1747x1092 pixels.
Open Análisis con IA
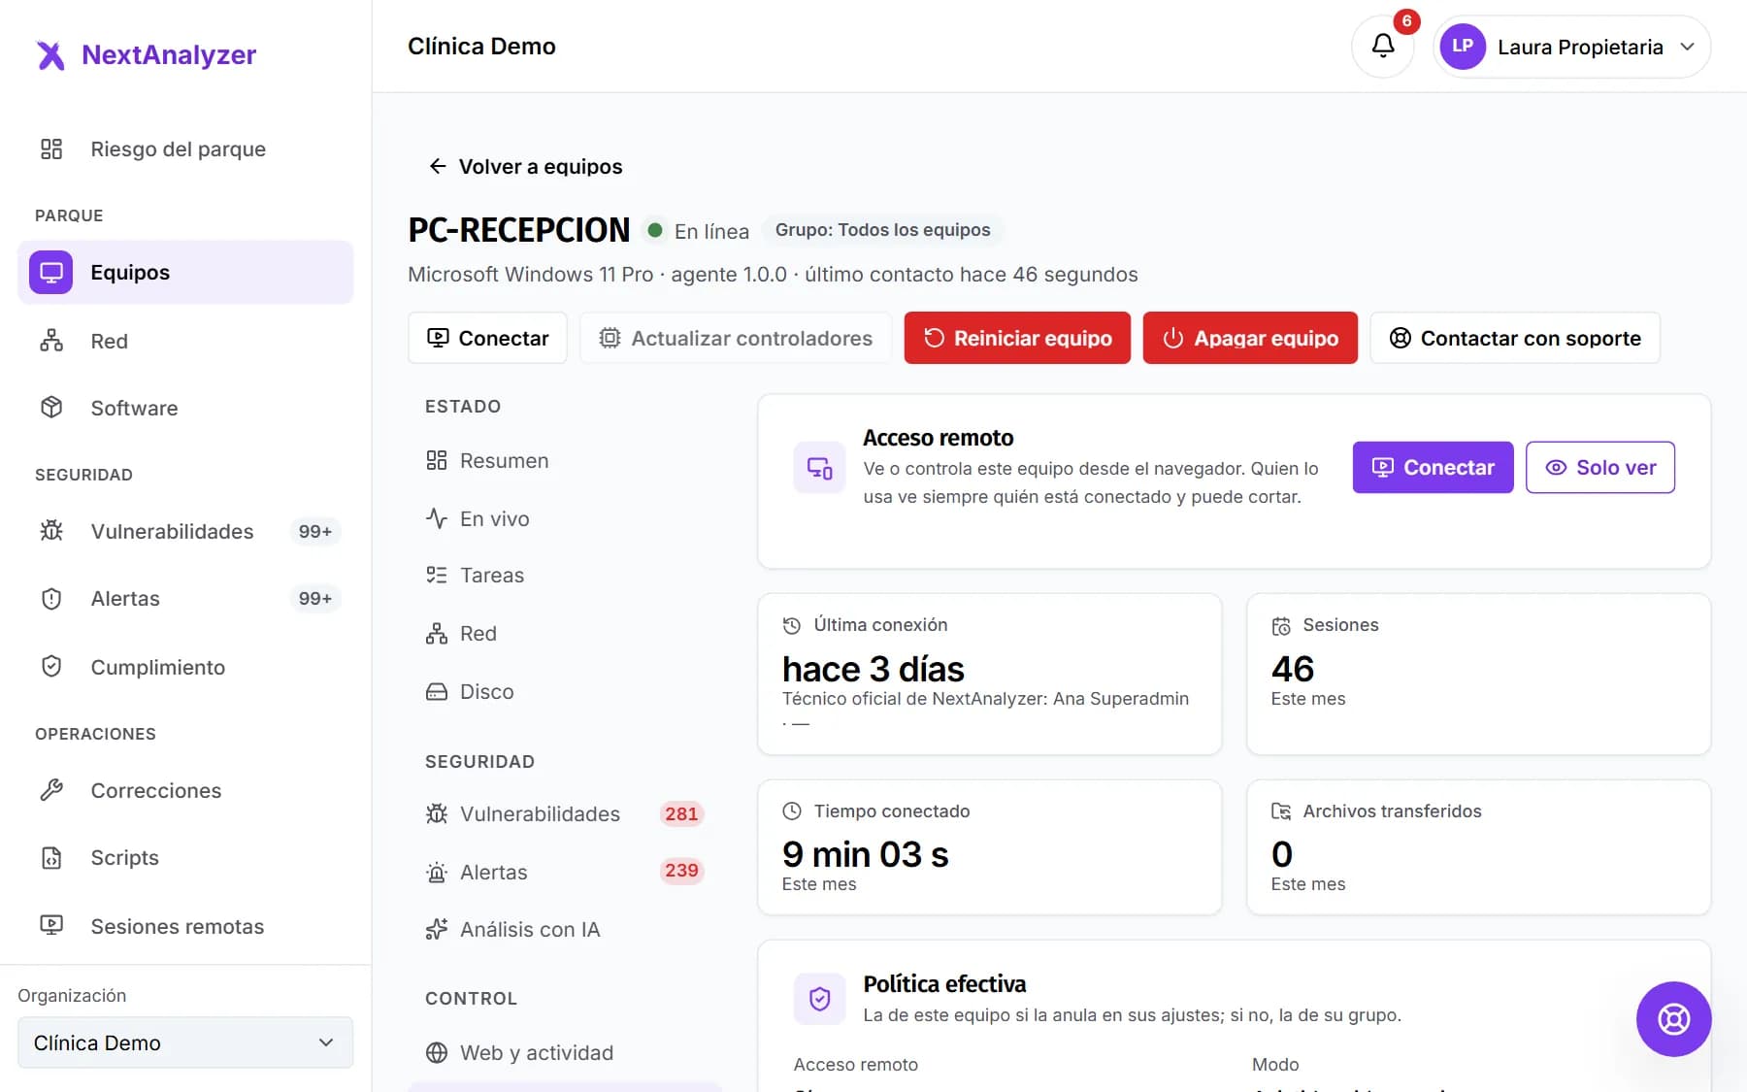coord(566,930)
